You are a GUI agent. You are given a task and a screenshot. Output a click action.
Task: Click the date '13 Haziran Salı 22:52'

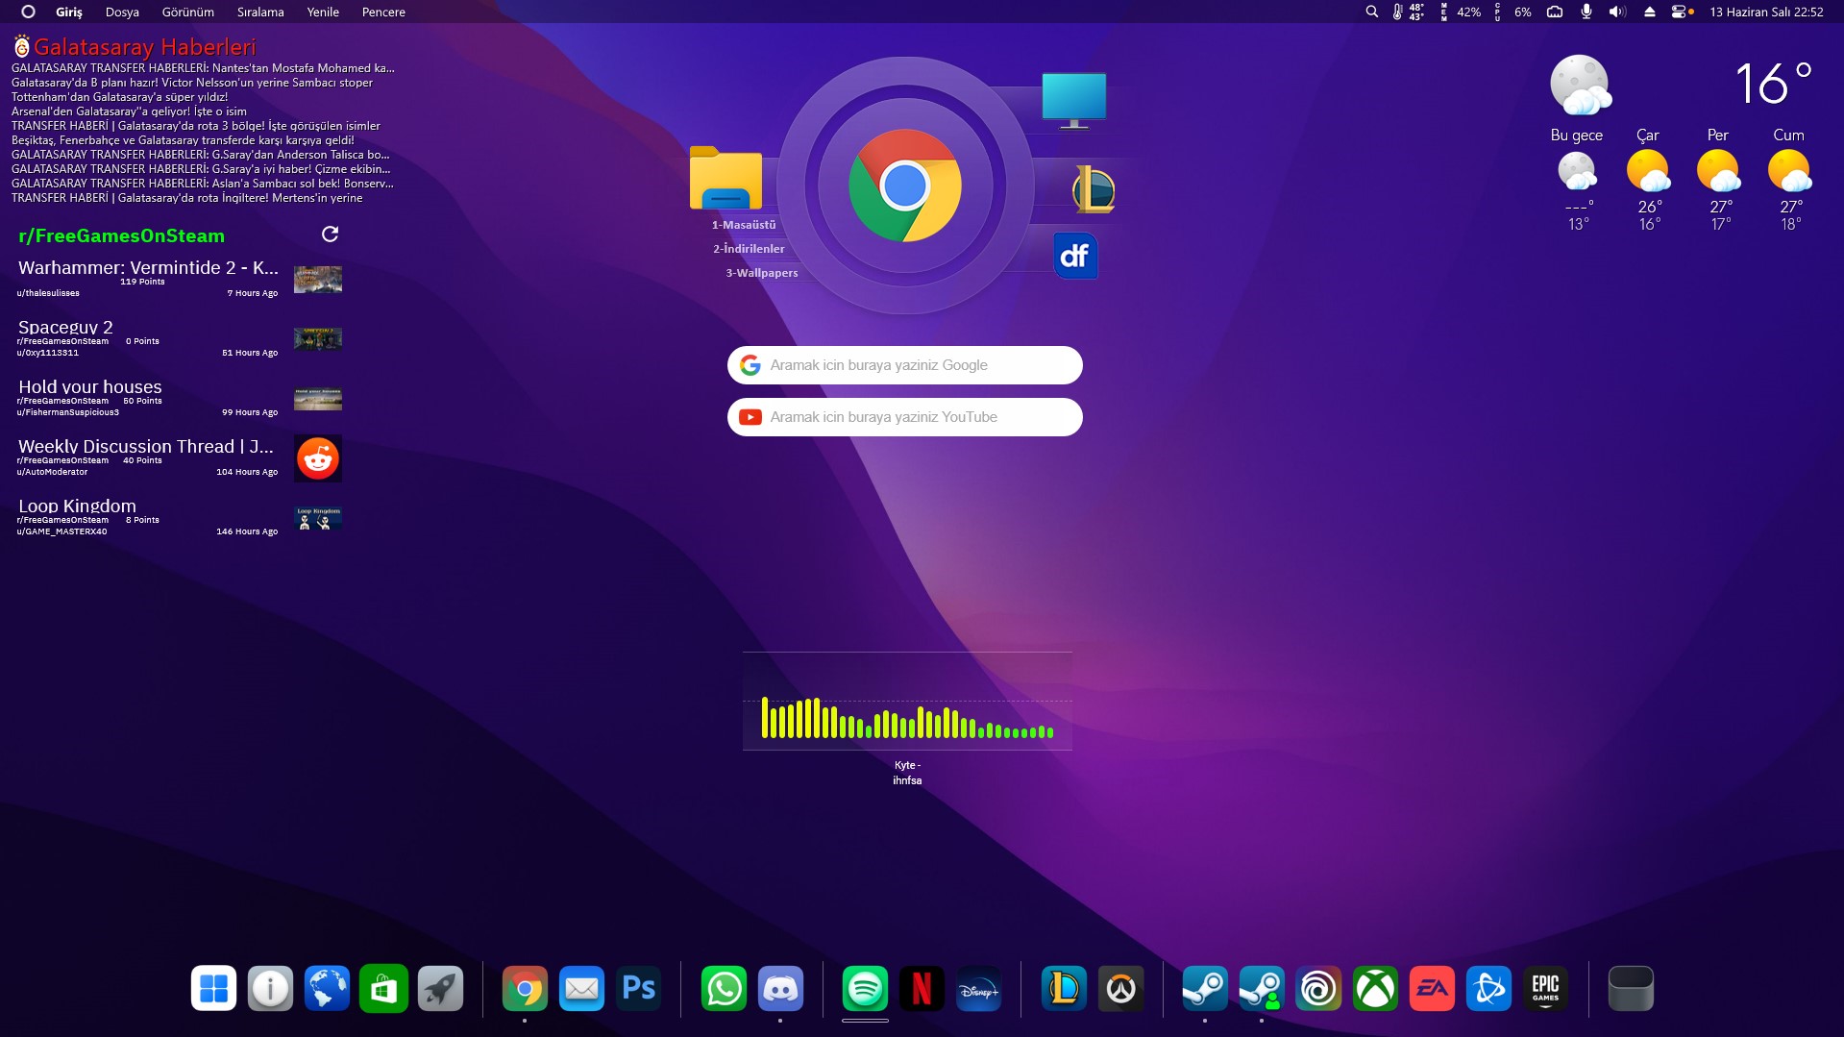pyautogui.click(x=1766, y=12)
